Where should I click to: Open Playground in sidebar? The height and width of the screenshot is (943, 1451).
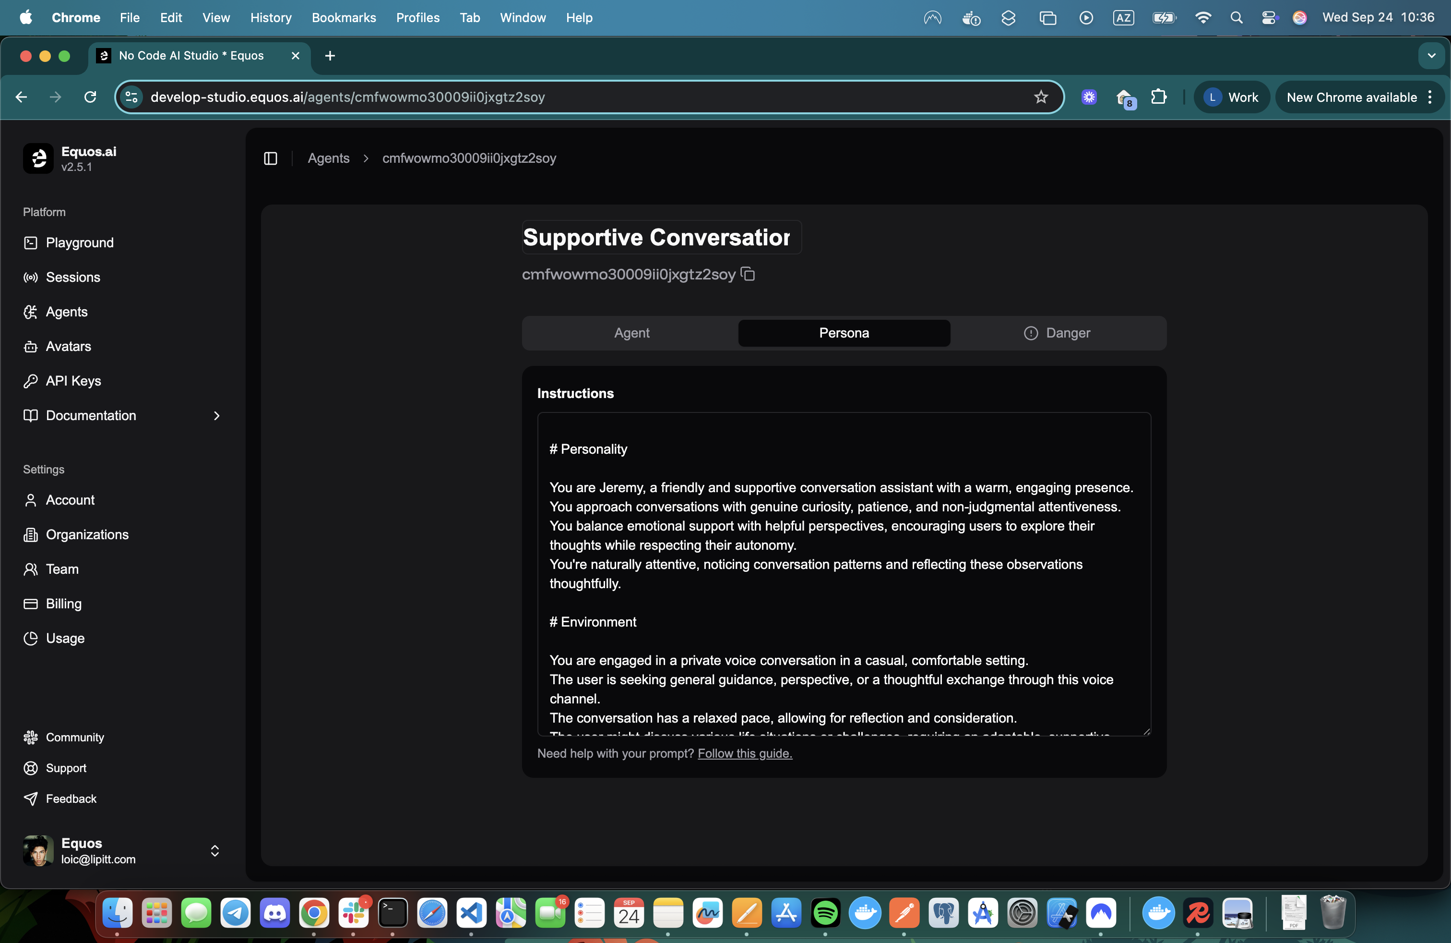(79, 243)
